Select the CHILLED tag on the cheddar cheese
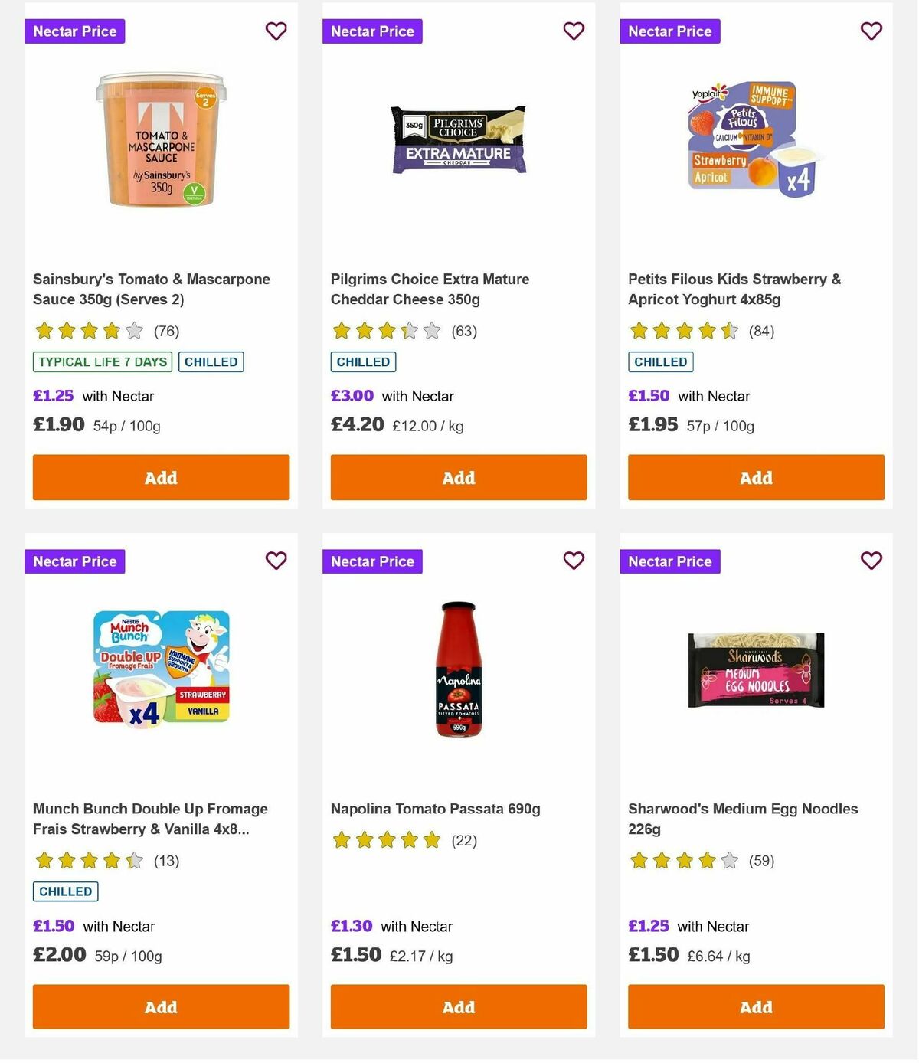 (x=363, y=361)
